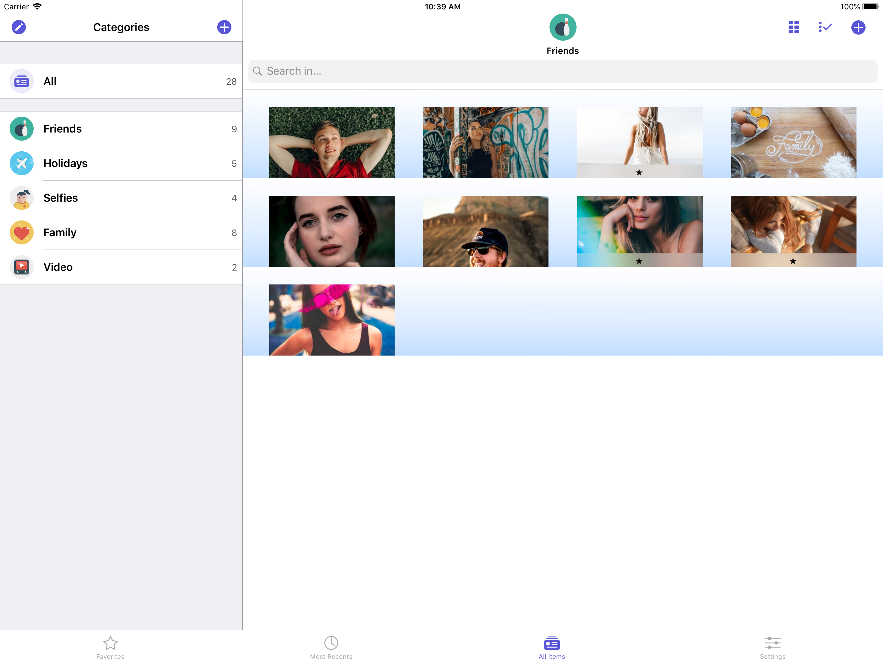Screen dimensions: 883x662
Task: Enable multi-select checklist mode
Action: [825, 27]
